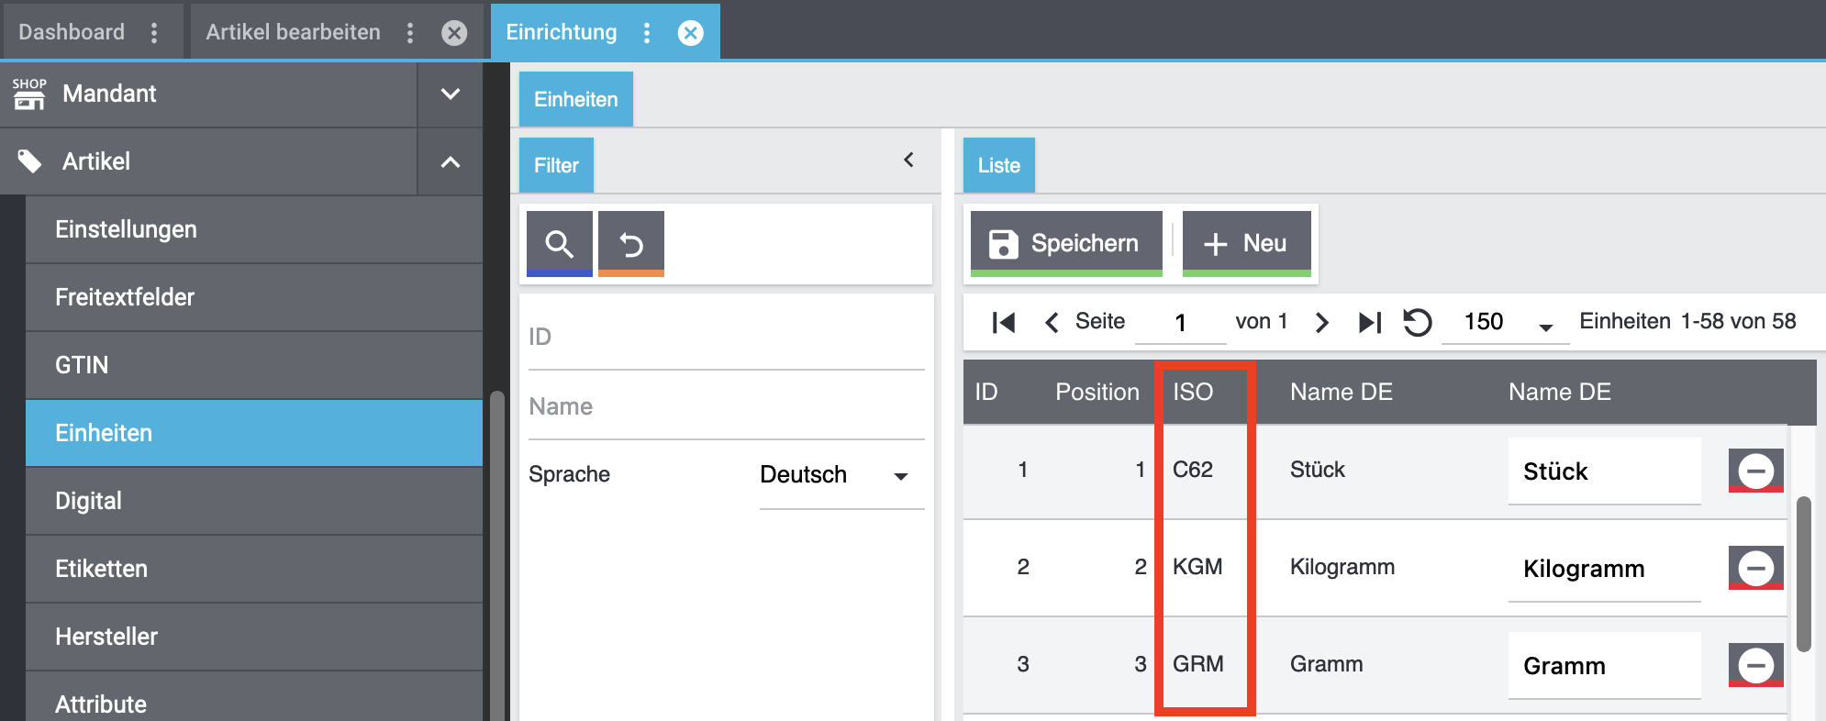The width and height of the screenshot is (1826, 721).
Task: Remove the Stück unit row
Action: coord(1755,471)
